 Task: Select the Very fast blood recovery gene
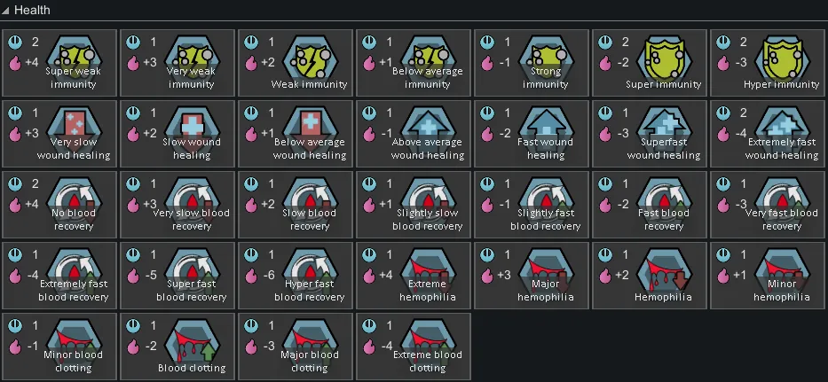click(769, 205)
